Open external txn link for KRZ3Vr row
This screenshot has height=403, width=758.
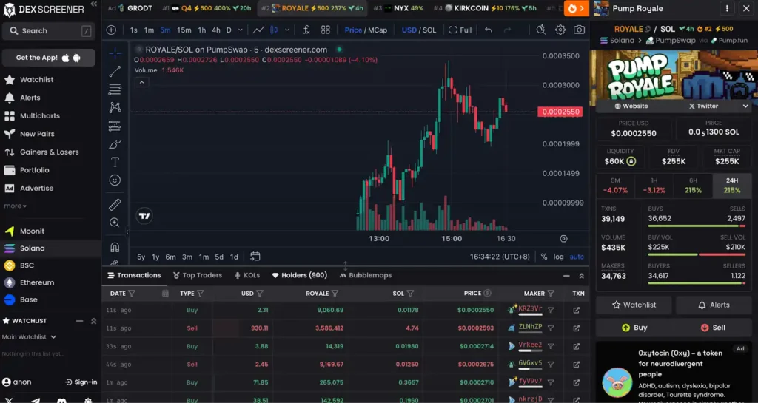576,311
